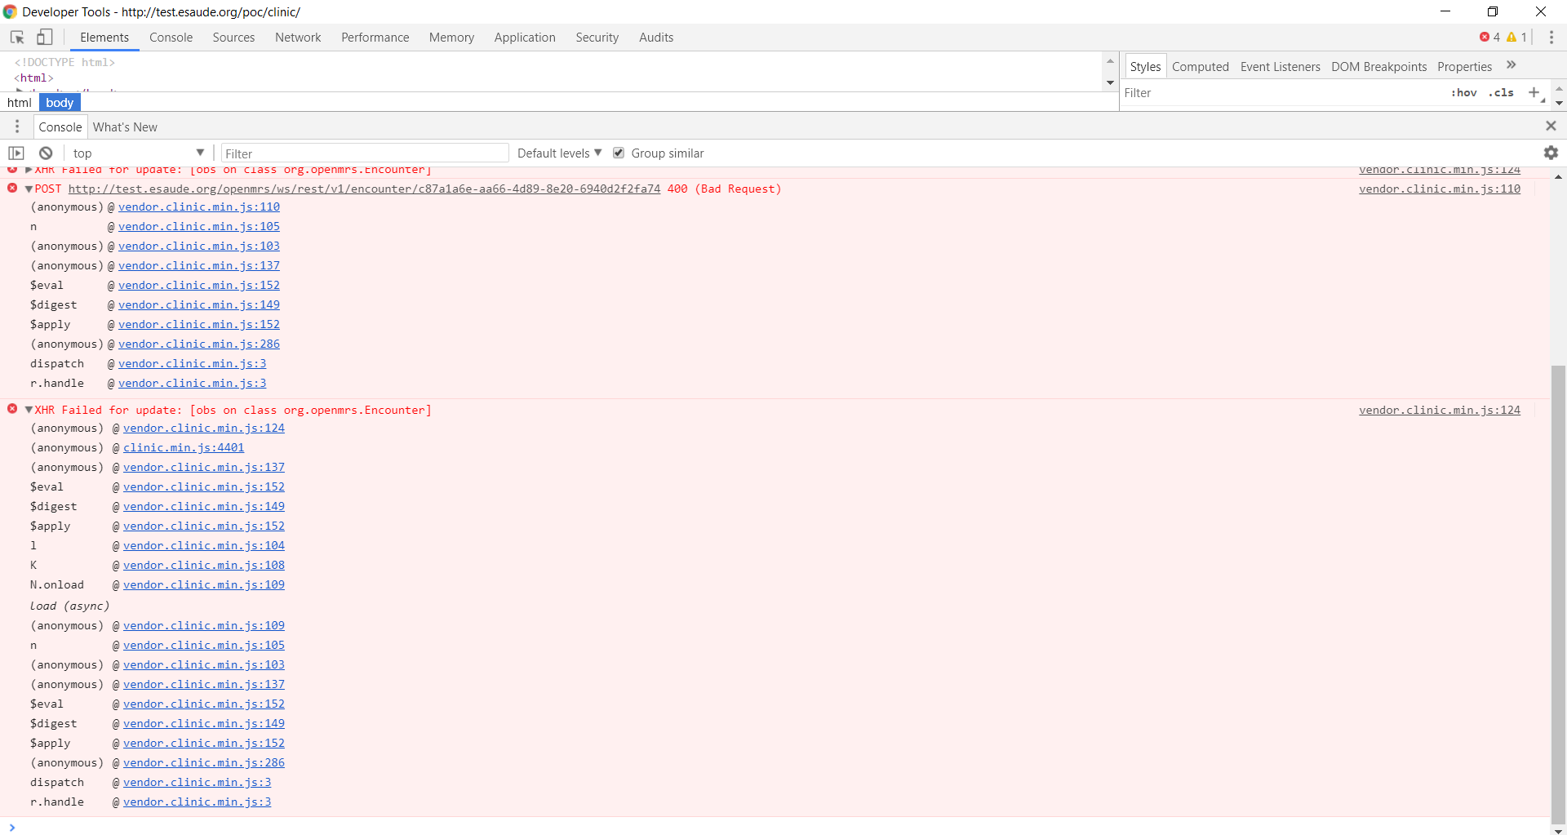
Task: Activate the inspect element picker icon
Action: 17,38
